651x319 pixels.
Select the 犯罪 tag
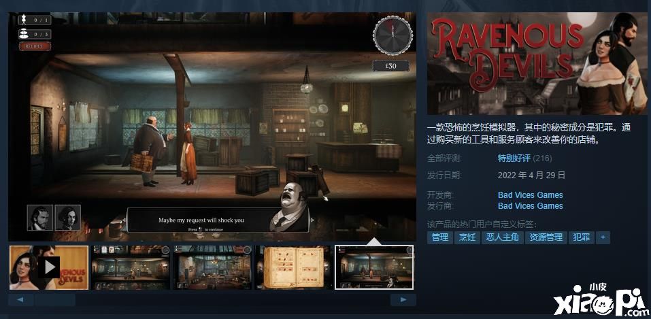point(581,237)
